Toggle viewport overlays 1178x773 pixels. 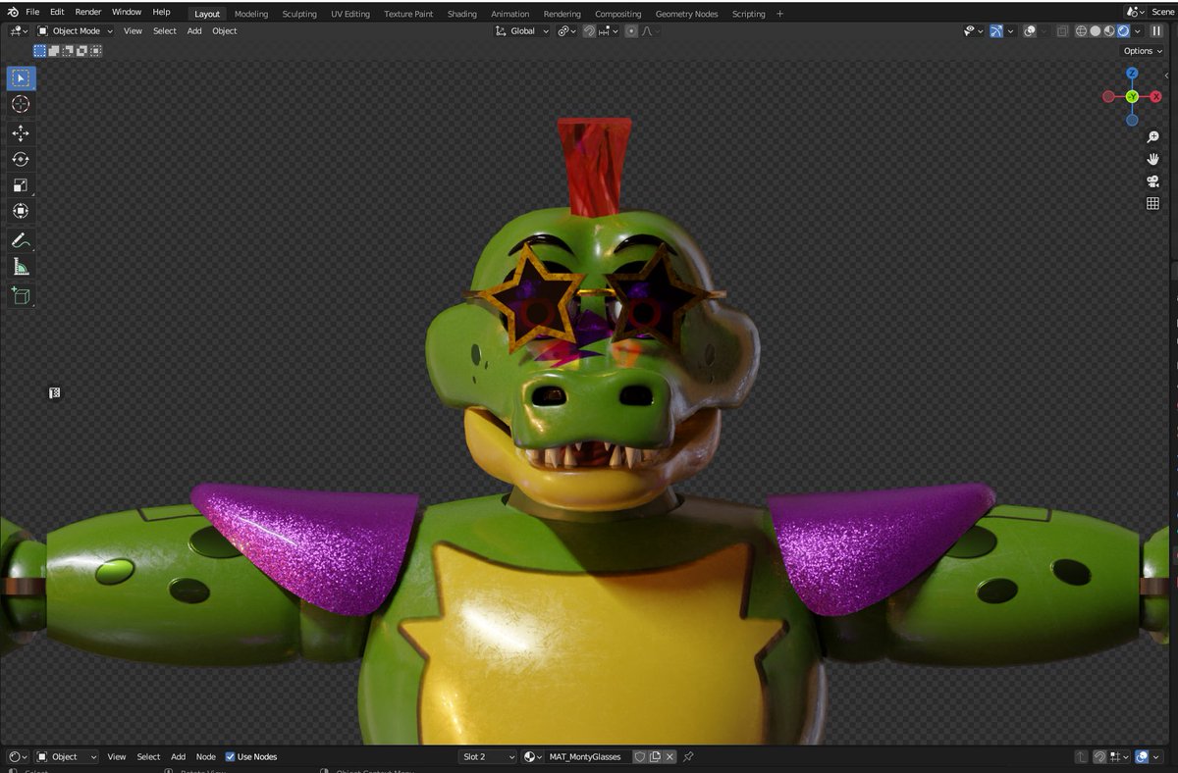point(1030,30)
